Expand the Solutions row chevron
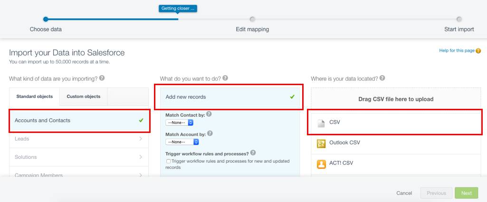This screenshot has width=487, height=202. pos(141,157)
